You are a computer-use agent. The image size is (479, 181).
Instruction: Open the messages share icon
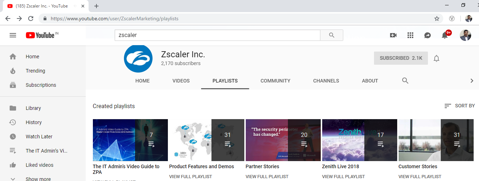[x=428, y=35]
